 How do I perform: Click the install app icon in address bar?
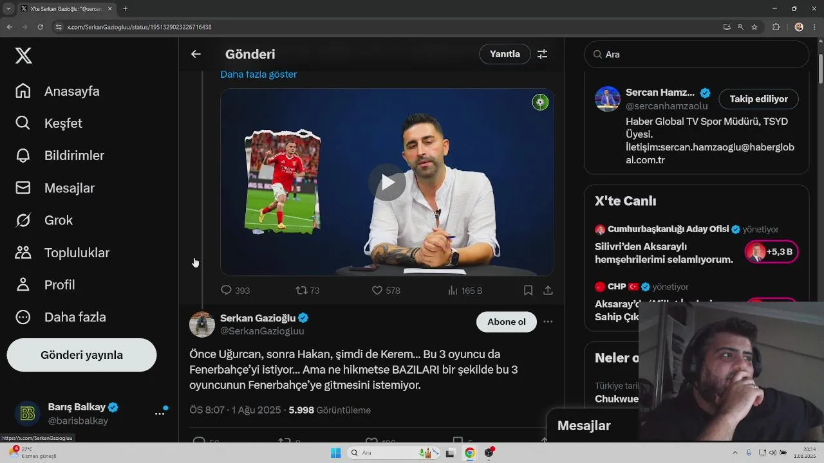(x=727, y=27)
